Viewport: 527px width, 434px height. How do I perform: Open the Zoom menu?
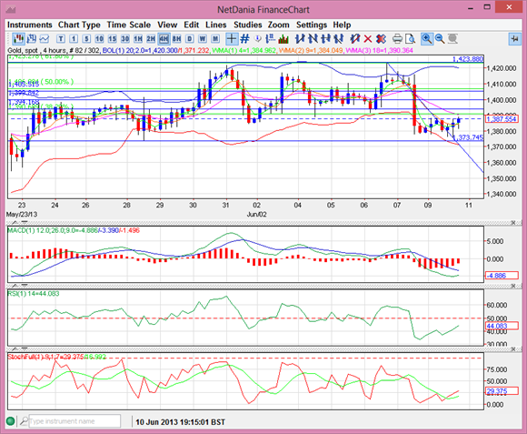279,25
